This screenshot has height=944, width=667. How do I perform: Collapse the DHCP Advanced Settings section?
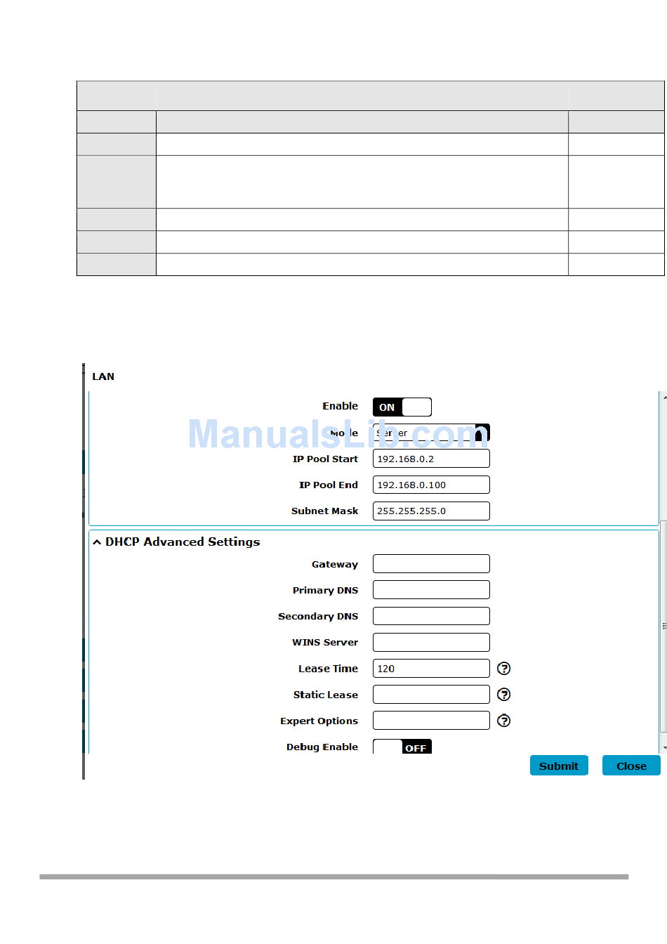click(x=98, y=542)
